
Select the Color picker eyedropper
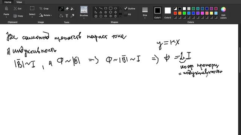tap(72, 16)
